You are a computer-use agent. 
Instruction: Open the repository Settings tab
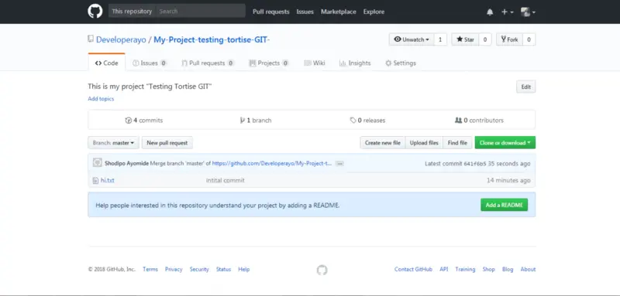pos(401,63)
